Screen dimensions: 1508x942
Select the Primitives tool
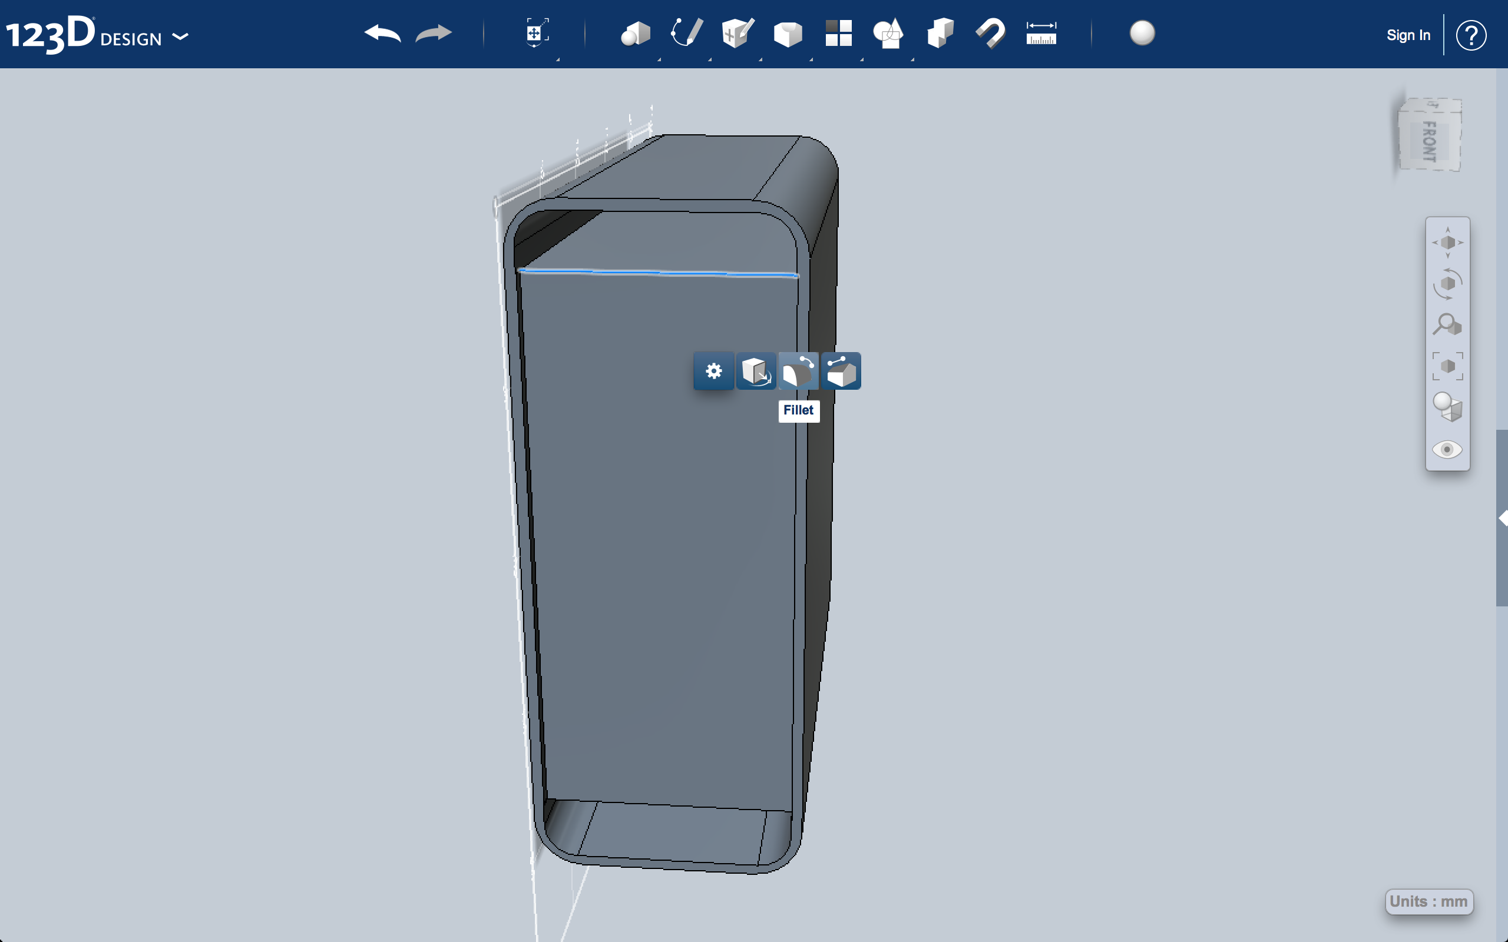[x=637, y=34]
